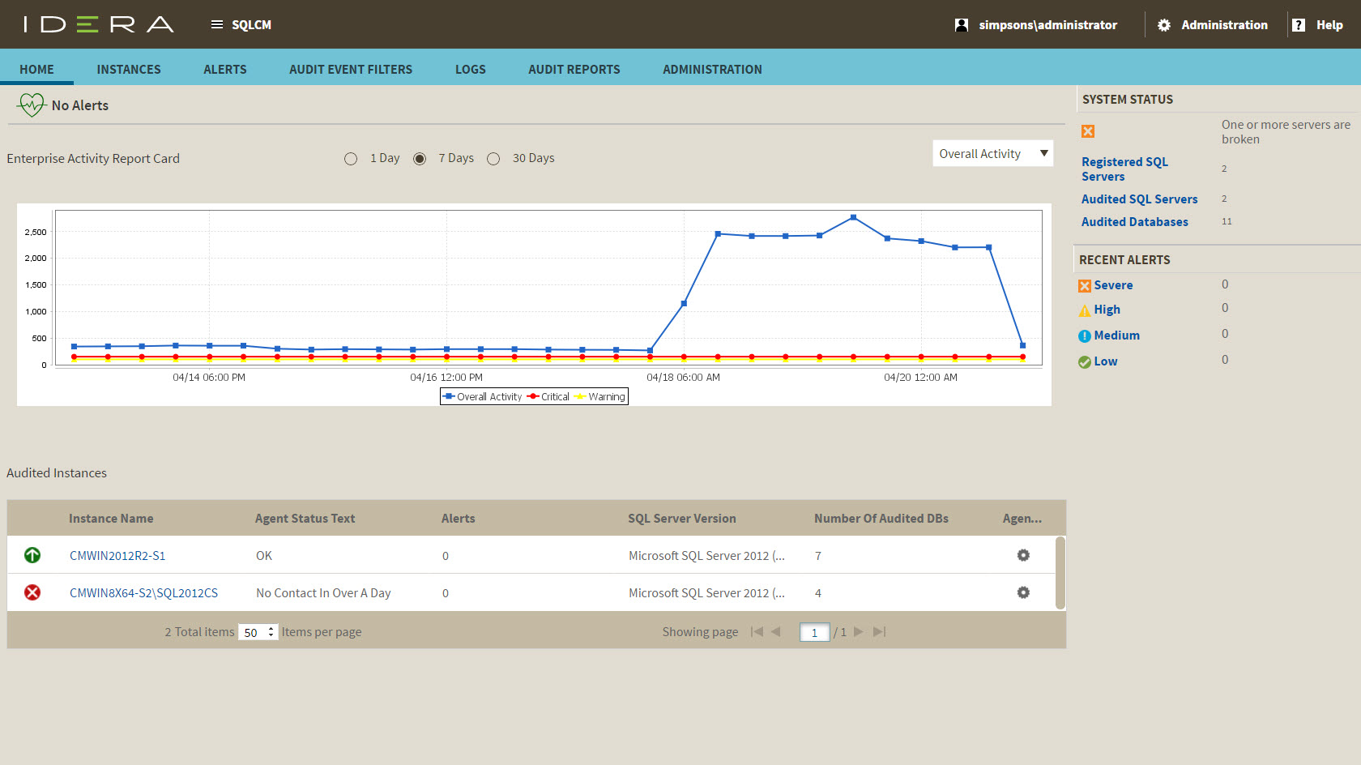Expand the Overall Activity dropdown

pos(1043,153)
